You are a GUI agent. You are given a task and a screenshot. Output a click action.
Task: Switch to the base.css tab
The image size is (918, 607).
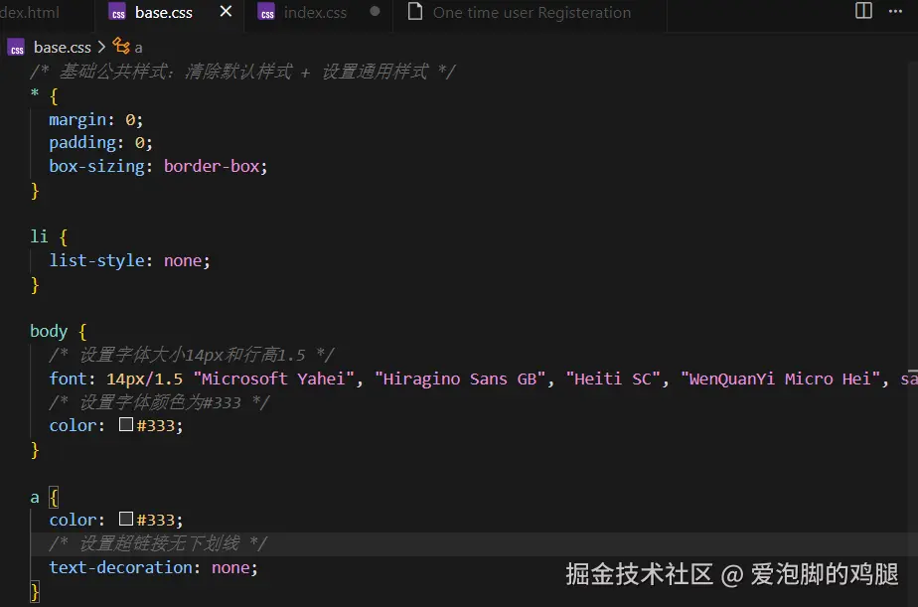(x=164, y=12)
